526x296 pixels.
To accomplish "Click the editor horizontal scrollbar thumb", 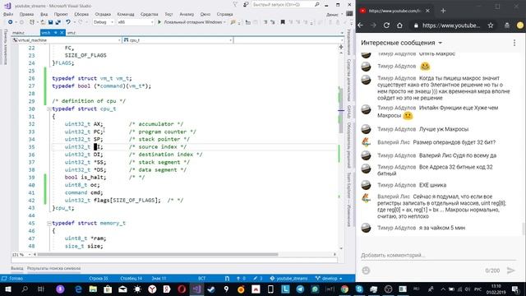I will click(x=158, y=254).
